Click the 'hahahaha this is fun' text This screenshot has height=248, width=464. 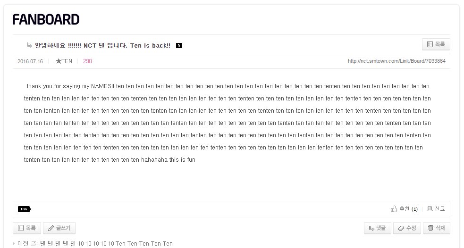pyautogui.click(x=168, y=160)
